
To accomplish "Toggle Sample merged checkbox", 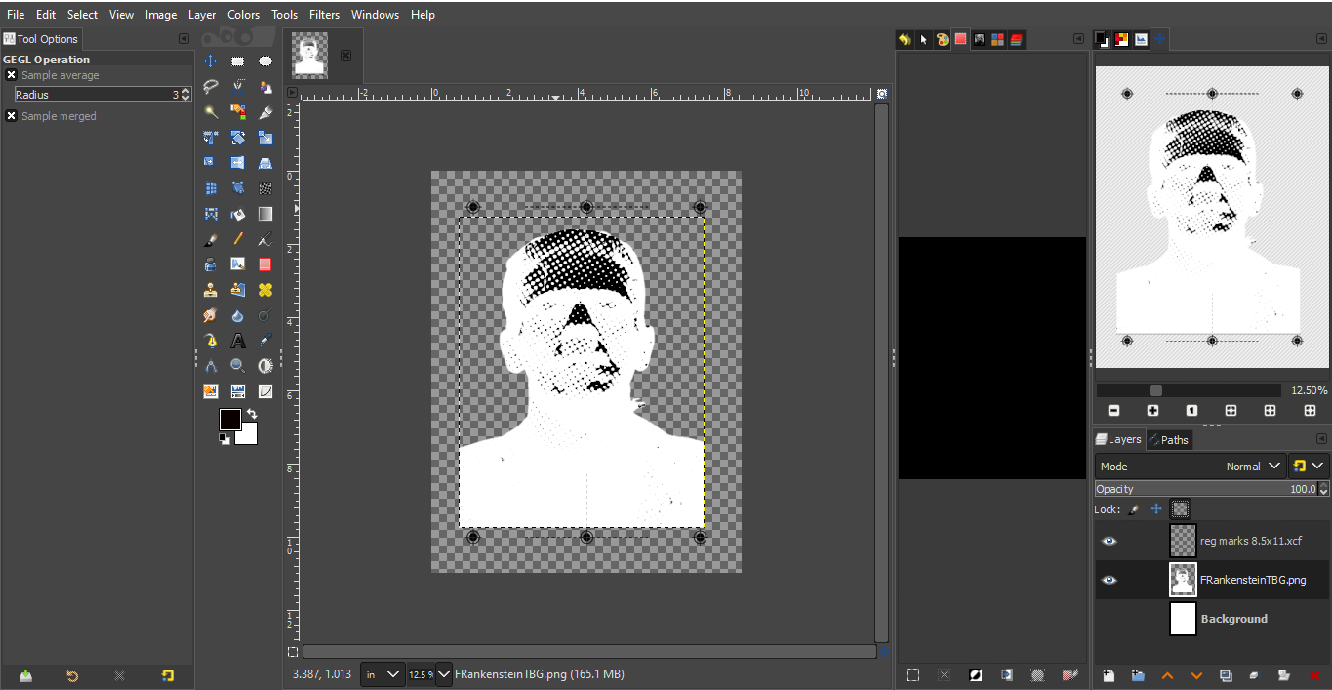I will [x=11, y=116].
